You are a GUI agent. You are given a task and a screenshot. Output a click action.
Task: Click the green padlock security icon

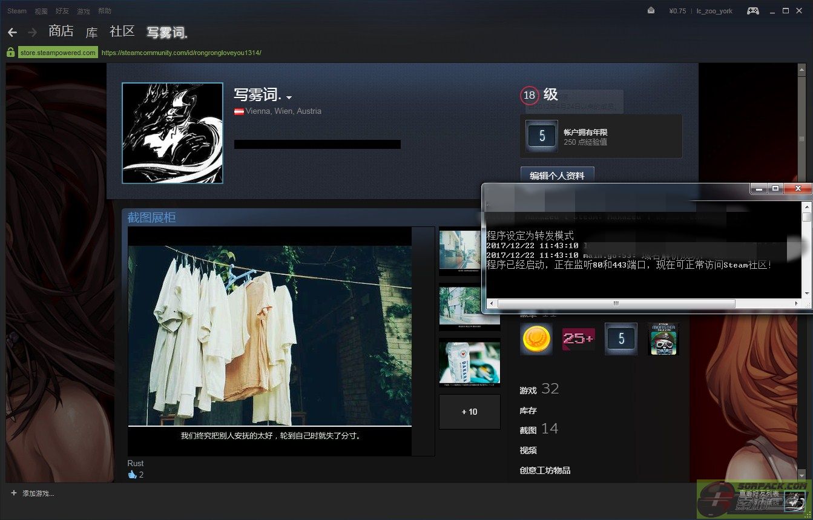coord(10,53)
